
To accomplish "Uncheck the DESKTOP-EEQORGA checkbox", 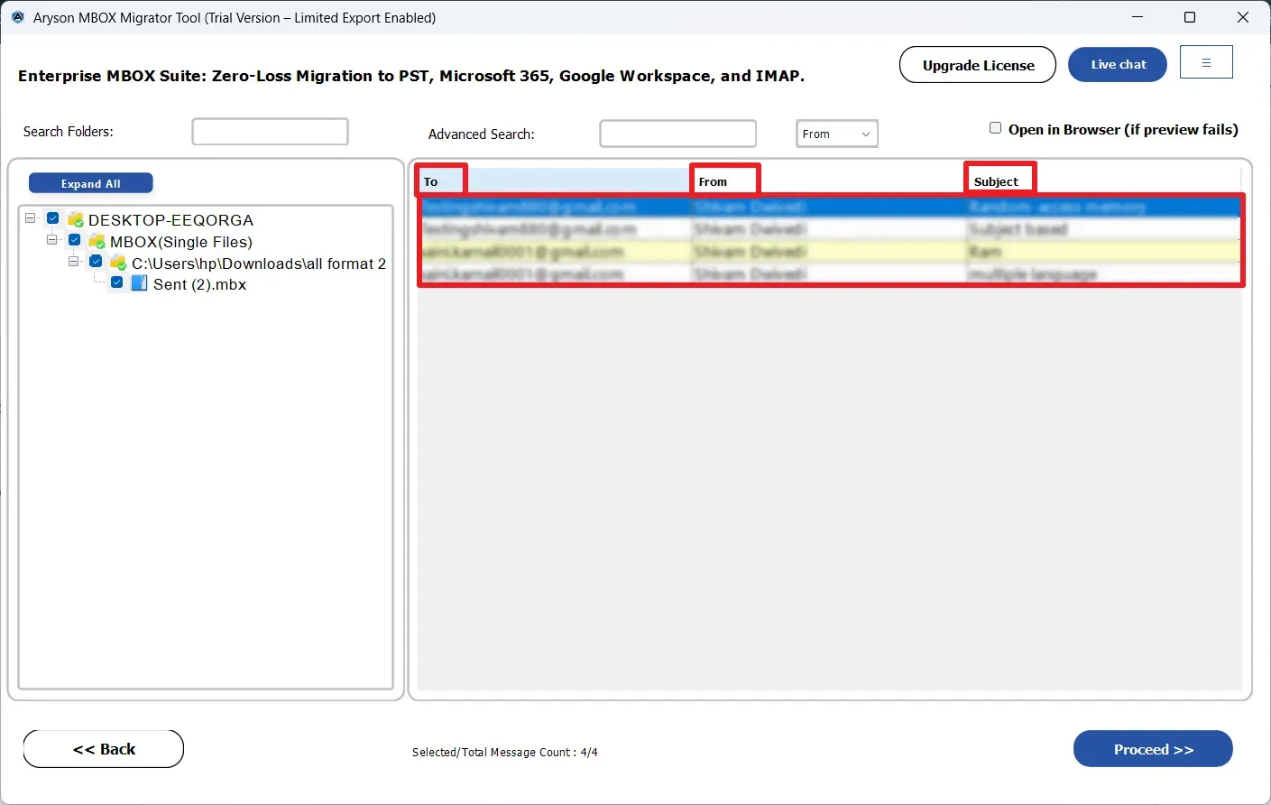I will (53, 218).
